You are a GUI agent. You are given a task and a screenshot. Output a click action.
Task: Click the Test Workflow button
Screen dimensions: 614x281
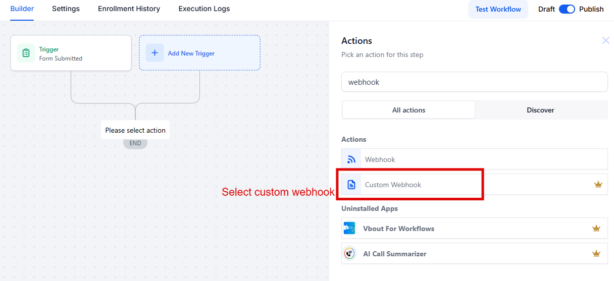(x=498, y=9)
